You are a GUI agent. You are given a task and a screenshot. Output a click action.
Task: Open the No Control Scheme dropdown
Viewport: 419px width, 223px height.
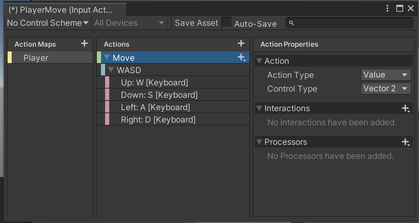[x=48, y=23]
